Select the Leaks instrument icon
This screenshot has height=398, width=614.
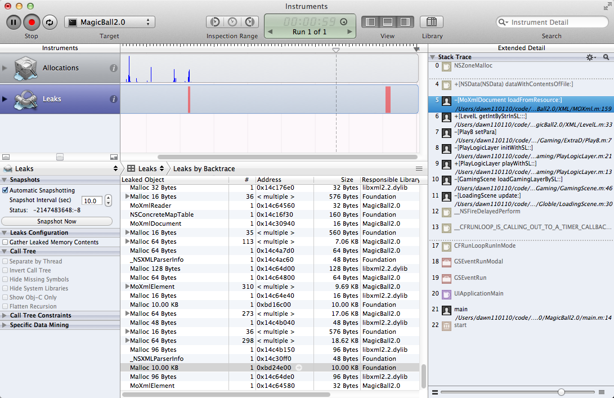click(x=25, y=100)
